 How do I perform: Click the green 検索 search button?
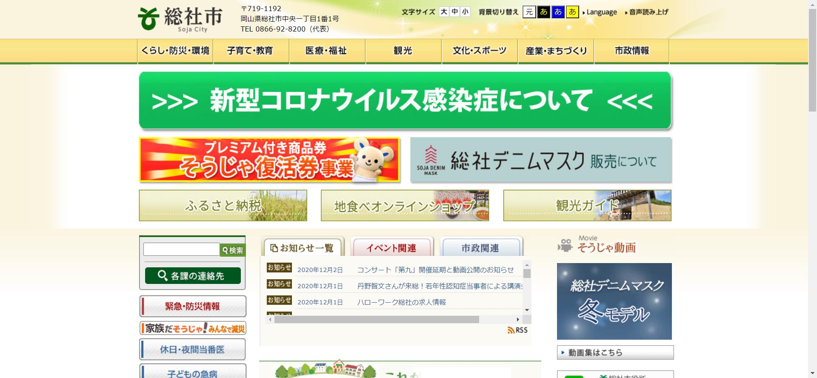click(233, 250)
